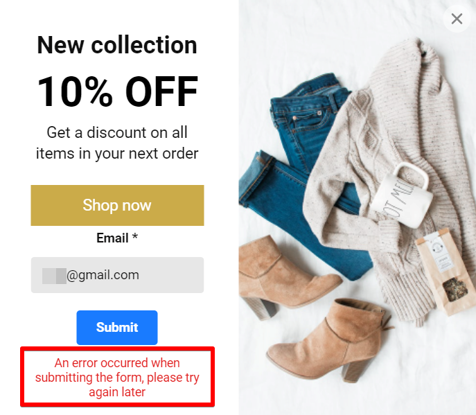Close the popup using the X icon

[x=457, y=19]
